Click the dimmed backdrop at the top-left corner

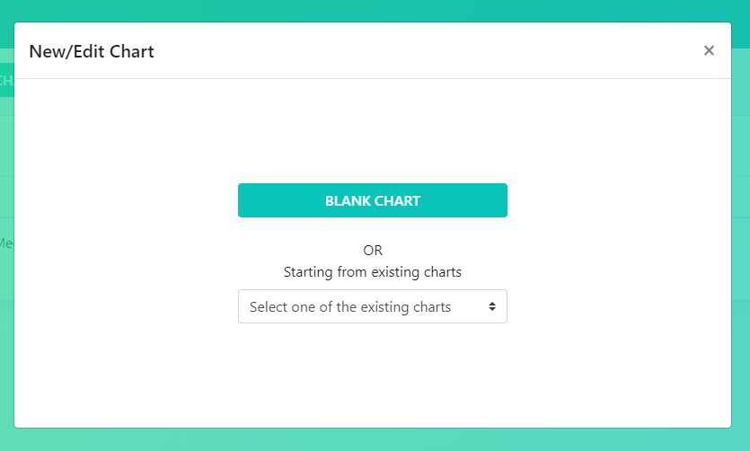coord(6,10)
